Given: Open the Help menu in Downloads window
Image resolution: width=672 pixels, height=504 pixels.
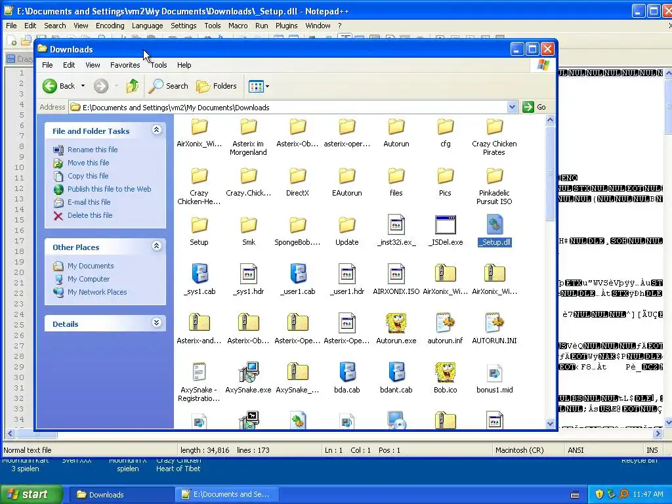Looking at the screenshot, I should click(x=184, y=65).
